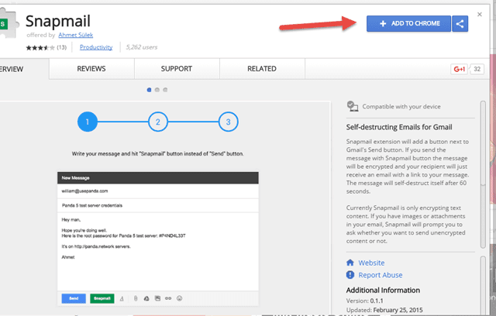Click the attach file paperclip icon
Viewport: 496px width, 316px height.
[136, 298]
